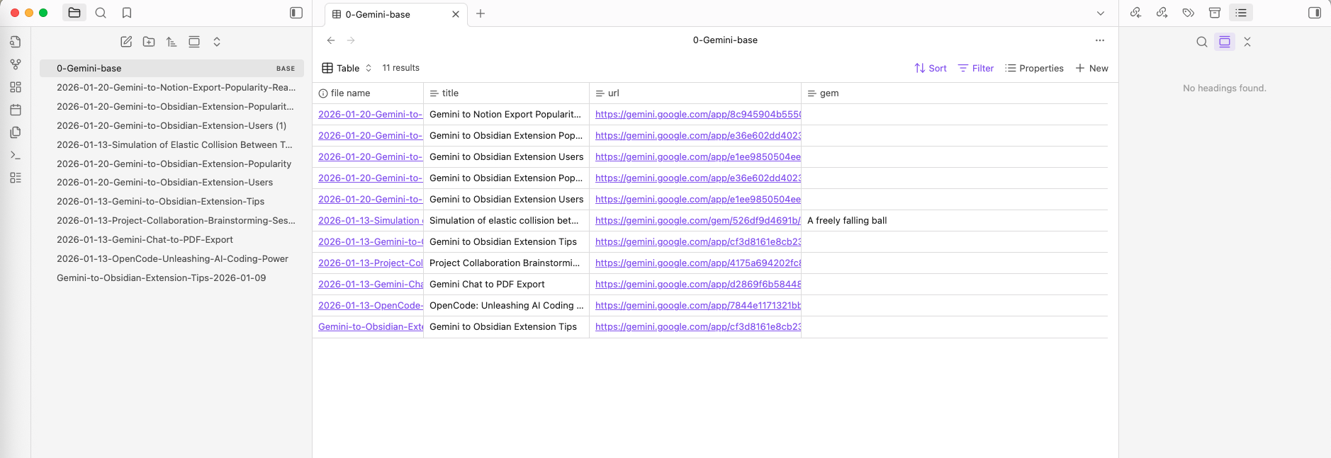Viewport: 1331px width, 458px height.
Task: Open 2026-01-13-OpenCode file name link in table
Action: point(371,305)
